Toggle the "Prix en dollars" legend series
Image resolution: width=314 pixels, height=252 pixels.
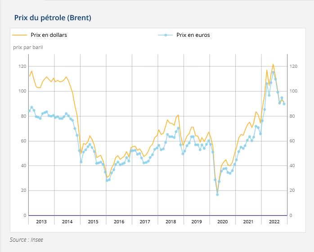click(x=49, y=35)
